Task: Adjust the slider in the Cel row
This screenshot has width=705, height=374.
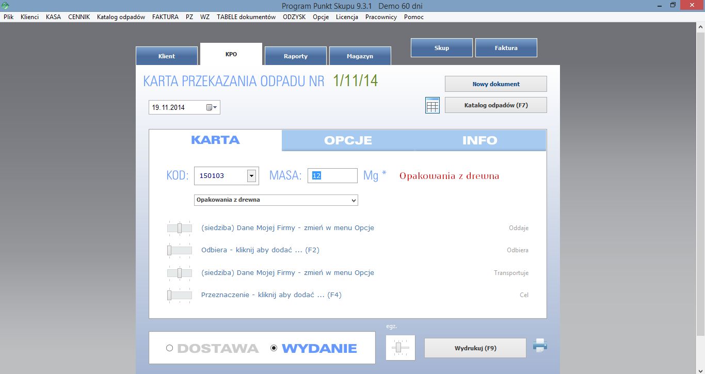Action: [x=179, y=295]
